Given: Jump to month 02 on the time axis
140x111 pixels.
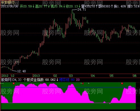Looking at the screenshot, I should [55, 76].
